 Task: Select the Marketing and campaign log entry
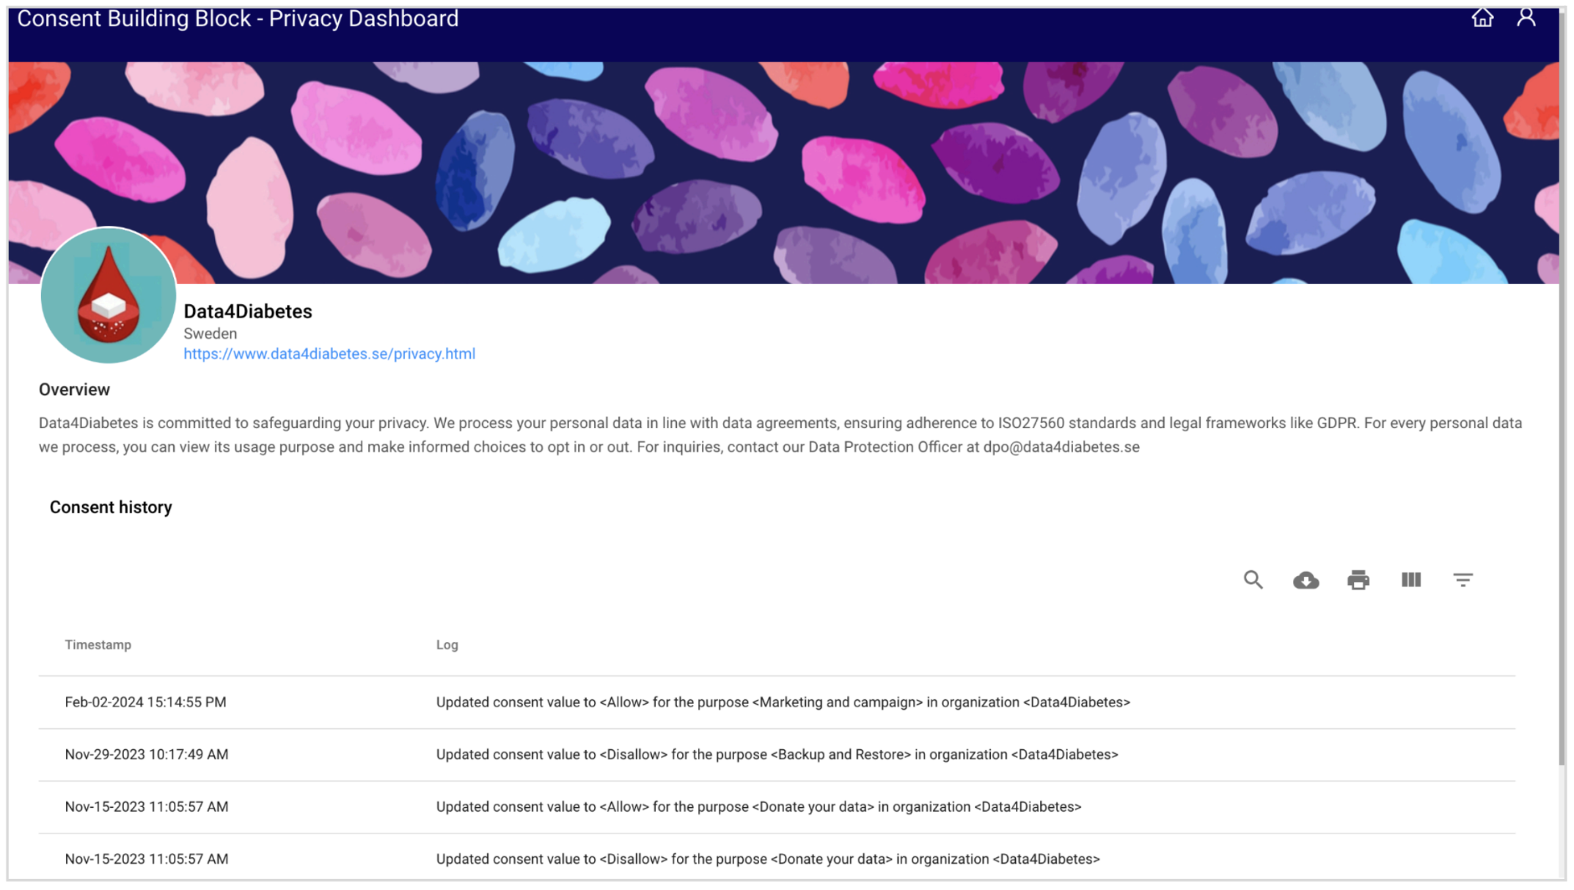click(783, 702)
